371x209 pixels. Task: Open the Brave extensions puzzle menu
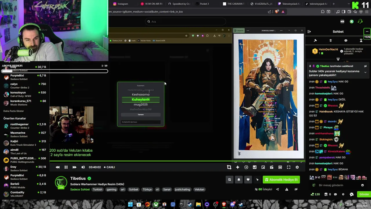[x=323, y=12]
